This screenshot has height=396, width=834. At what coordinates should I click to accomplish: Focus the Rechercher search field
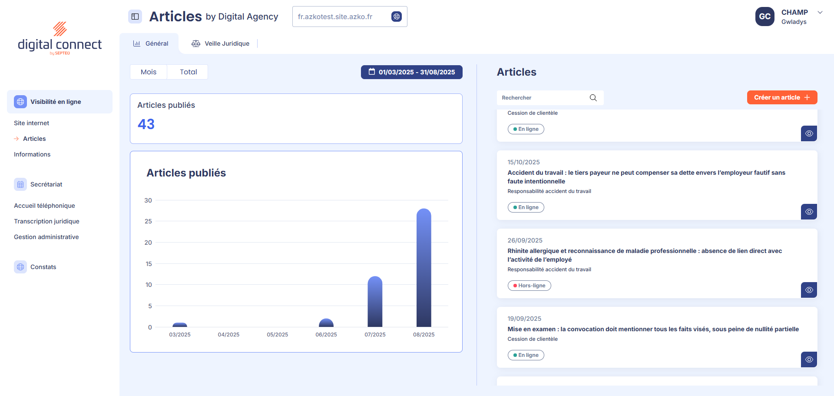(543, 98)
